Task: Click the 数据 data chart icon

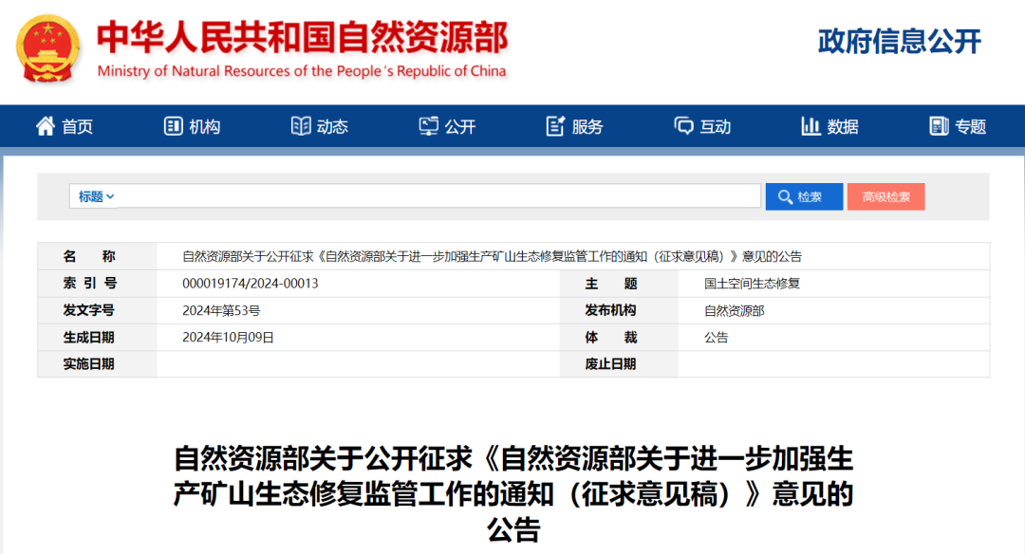Action: pos(813,125)
